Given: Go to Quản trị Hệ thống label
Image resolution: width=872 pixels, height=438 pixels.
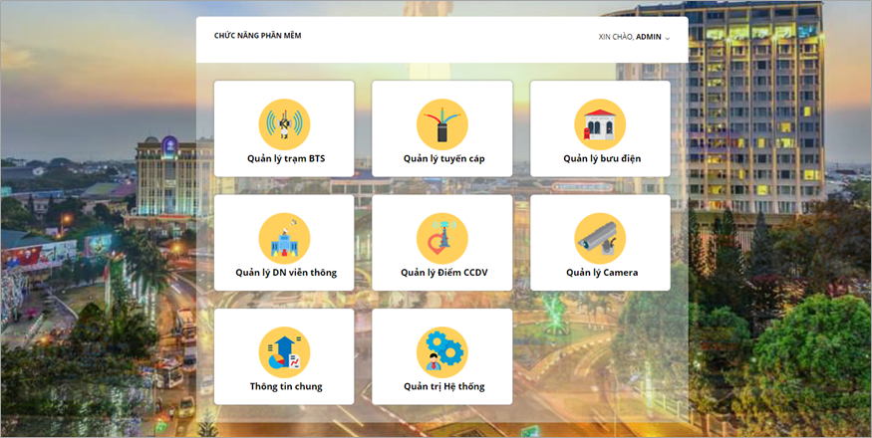Looking at the screenshot, I should coord(443,387).
